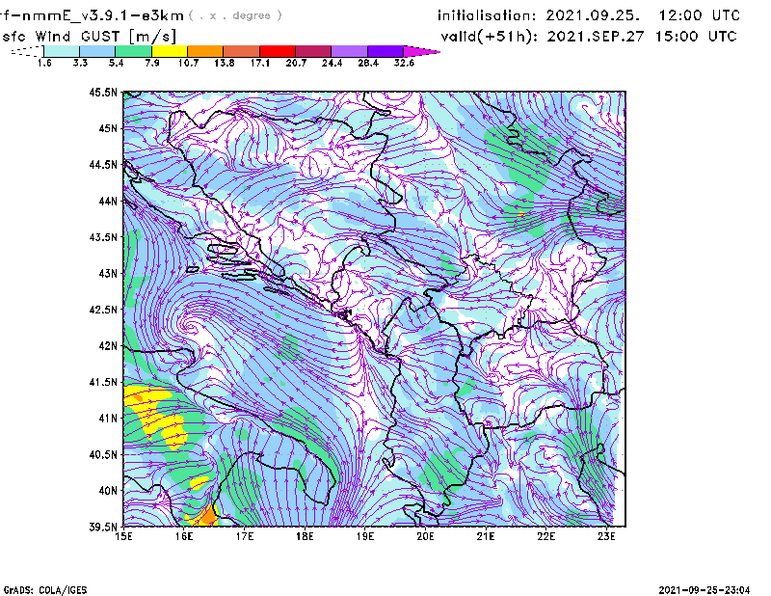Image resolution: width=771 pixels, height=596 pixels.
Task: Click the salmon 13.8–17.1 legend swatch
Action: click(242, 51)
